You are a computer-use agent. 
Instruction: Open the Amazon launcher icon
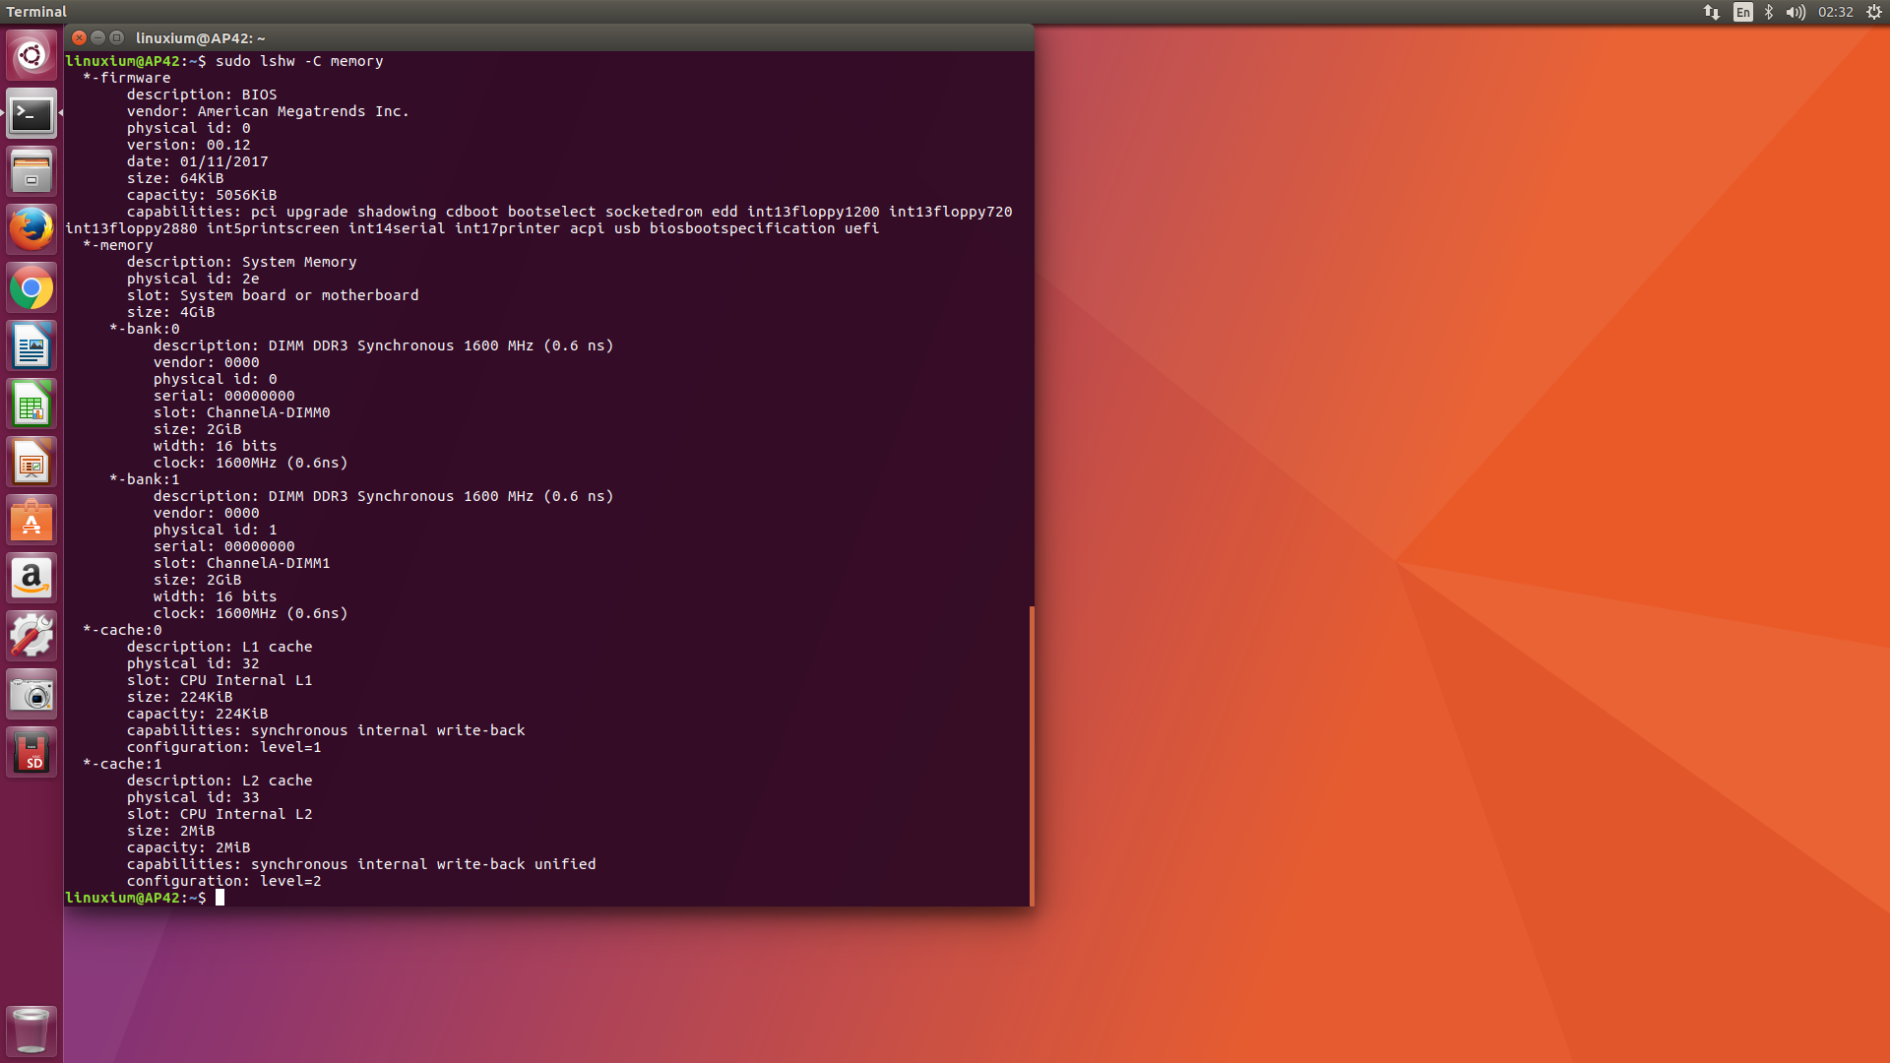point(31,579)
